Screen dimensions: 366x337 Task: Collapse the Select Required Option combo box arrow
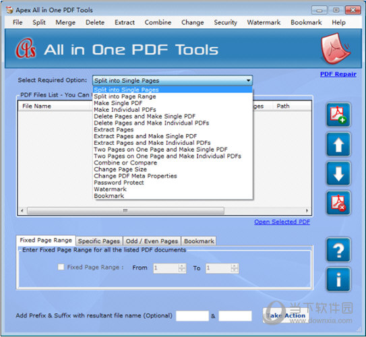248,80
